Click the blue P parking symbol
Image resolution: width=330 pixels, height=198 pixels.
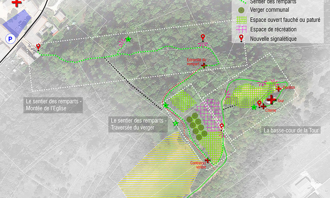pyautogui.click(x=8, y=38)
